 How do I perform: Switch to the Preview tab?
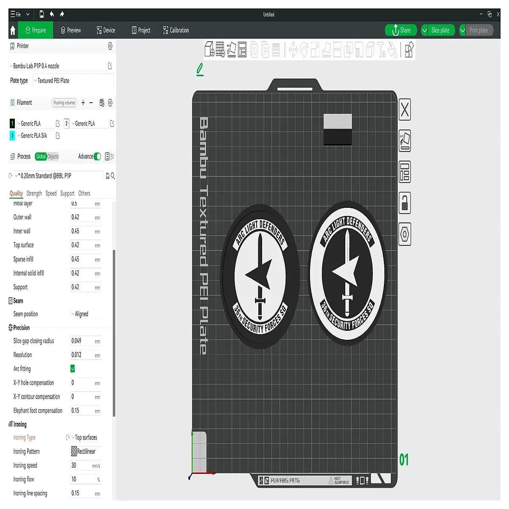coord(71,30)
